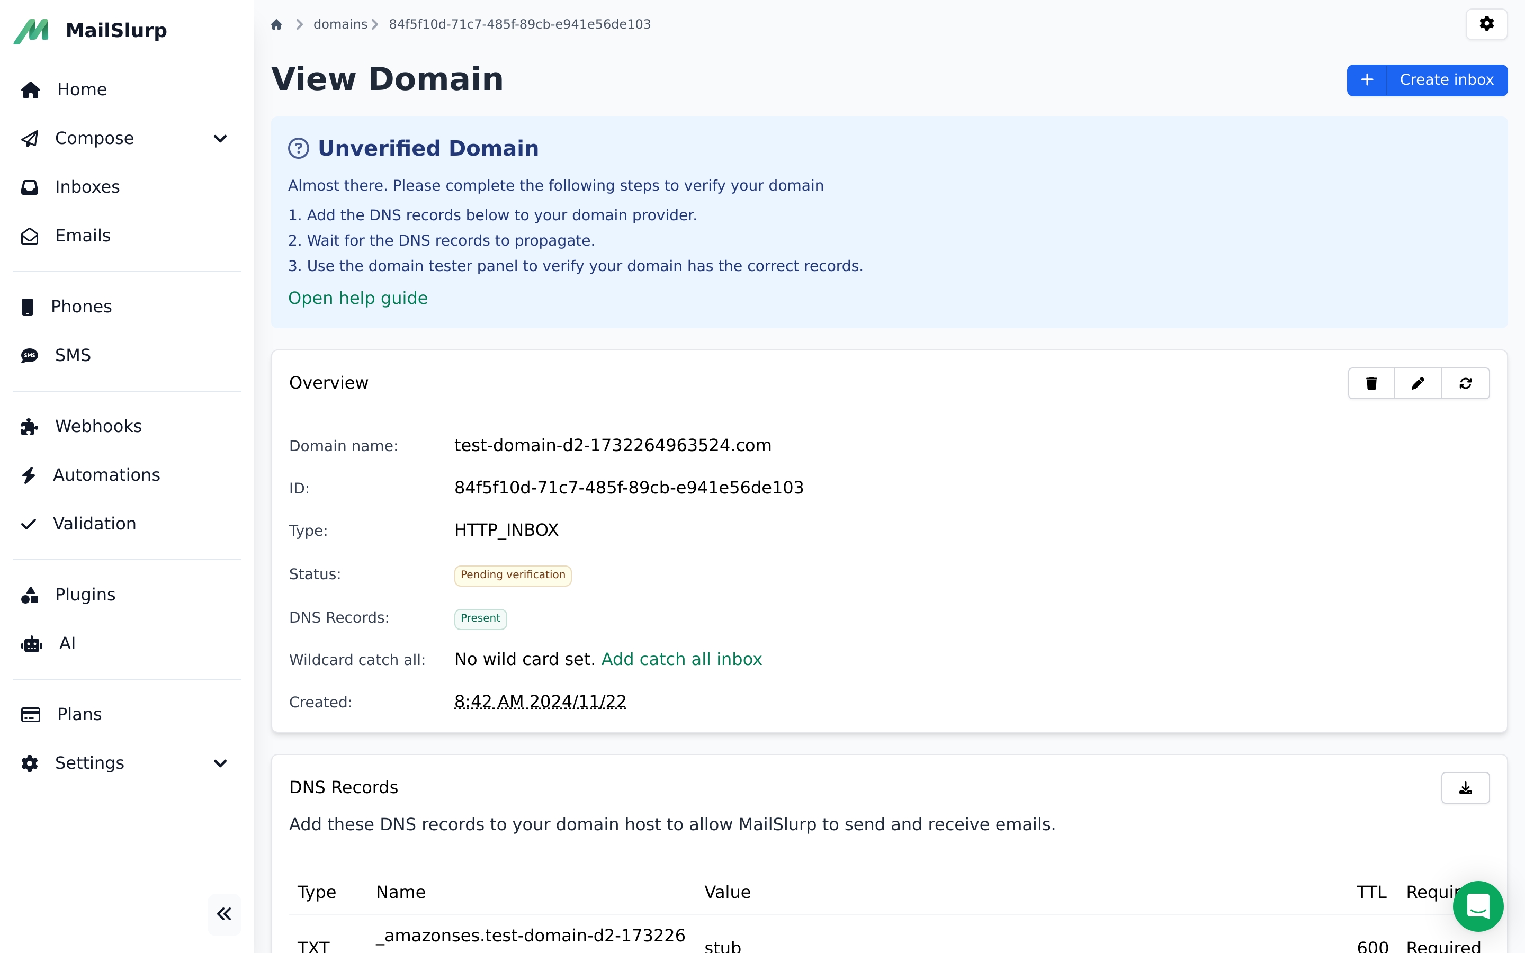Click the Add catch all inbox link
Image resolution: width=1525 pixels, height=953 pixels.
(682, 659)
